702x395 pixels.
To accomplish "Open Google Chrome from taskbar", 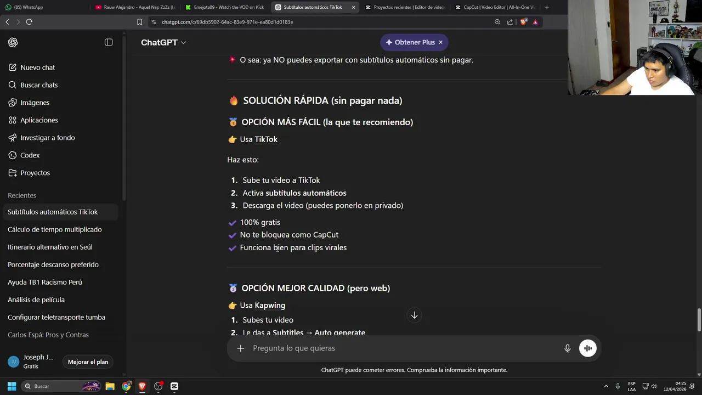I will [x=126, y=386].
